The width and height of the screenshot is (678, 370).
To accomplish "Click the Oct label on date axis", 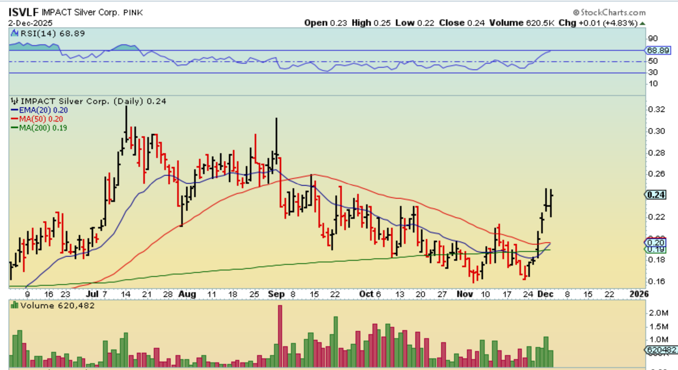I will point(366,294).
